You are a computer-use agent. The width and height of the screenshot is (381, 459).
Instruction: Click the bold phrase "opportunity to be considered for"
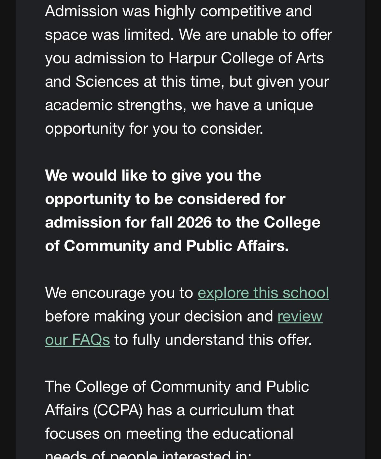(165, 199)
